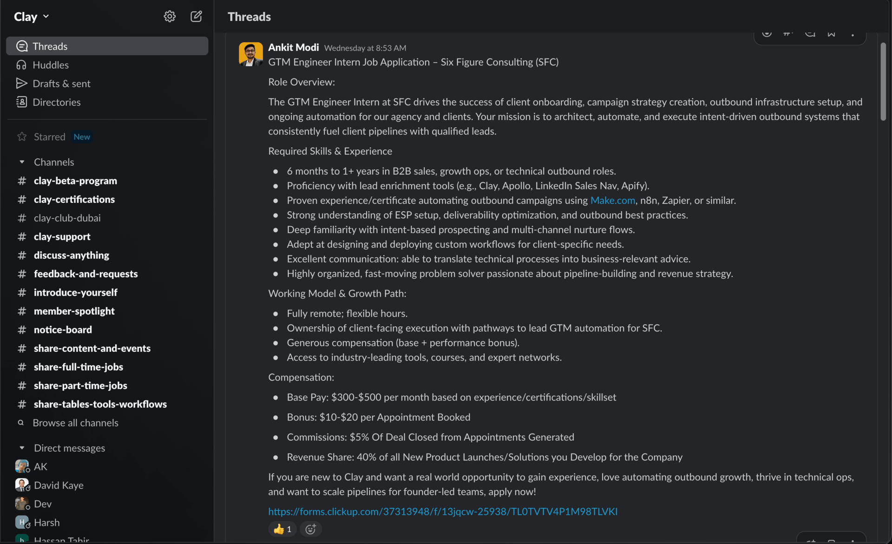Click the compose new message icon
The width and height of the screenshot is (892, 544).
196,17
